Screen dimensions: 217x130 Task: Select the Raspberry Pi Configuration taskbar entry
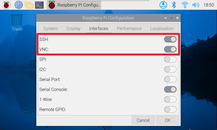click(x=74, y=5)
